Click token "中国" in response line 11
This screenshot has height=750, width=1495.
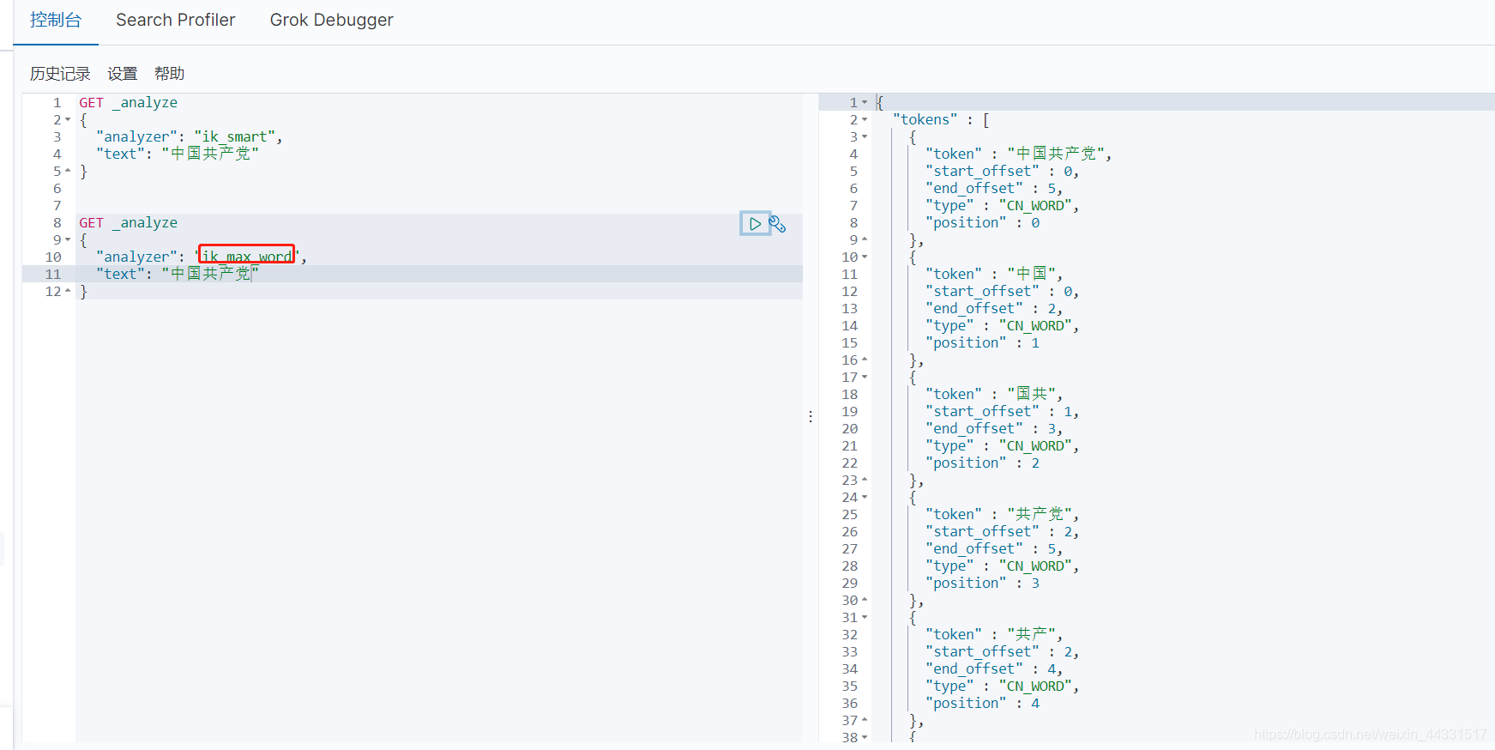point(1032,274)
